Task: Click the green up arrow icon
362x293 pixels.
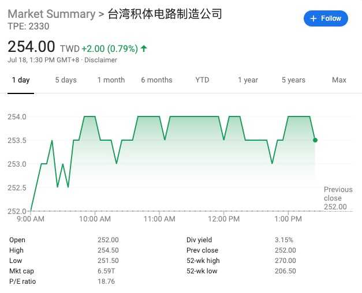Action: (144, 48)
